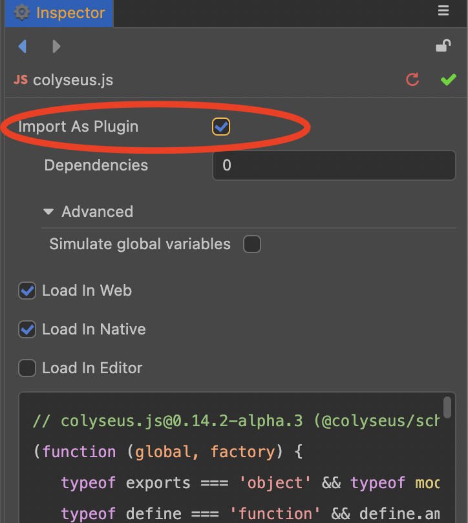
Task: Enable Simulate global variables
Action: (x=251, y=244)
